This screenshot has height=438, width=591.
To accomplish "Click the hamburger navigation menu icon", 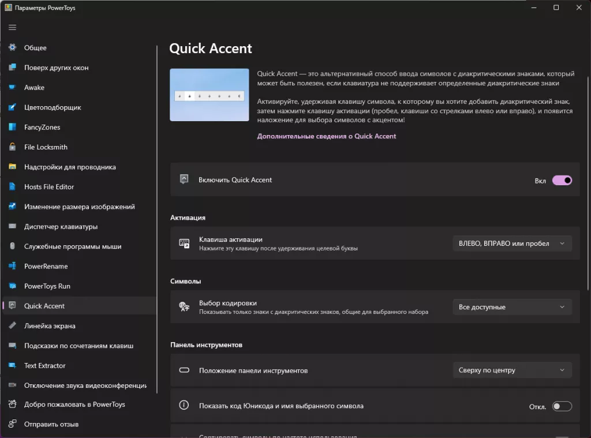I will click(x=12, y=27).
